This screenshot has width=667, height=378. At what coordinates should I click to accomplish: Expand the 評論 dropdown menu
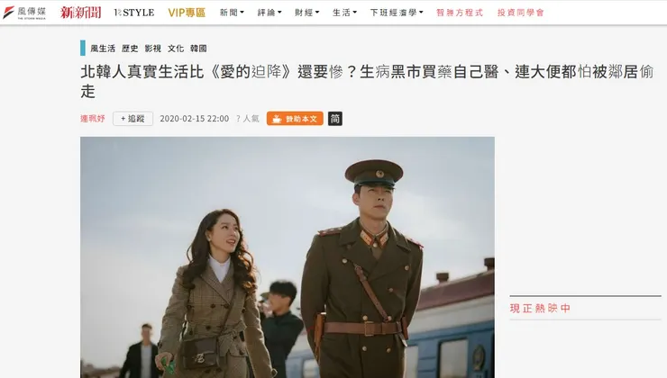[x=270, y=13]
